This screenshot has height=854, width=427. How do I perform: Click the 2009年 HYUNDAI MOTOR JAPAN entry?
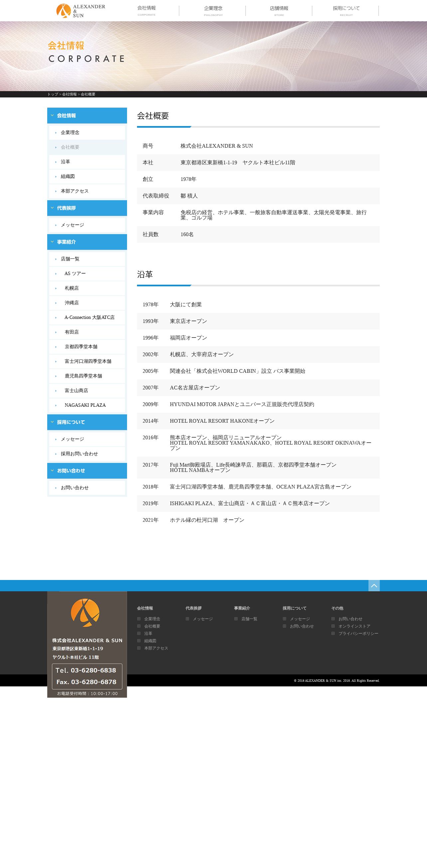click(x=258, y=404)
